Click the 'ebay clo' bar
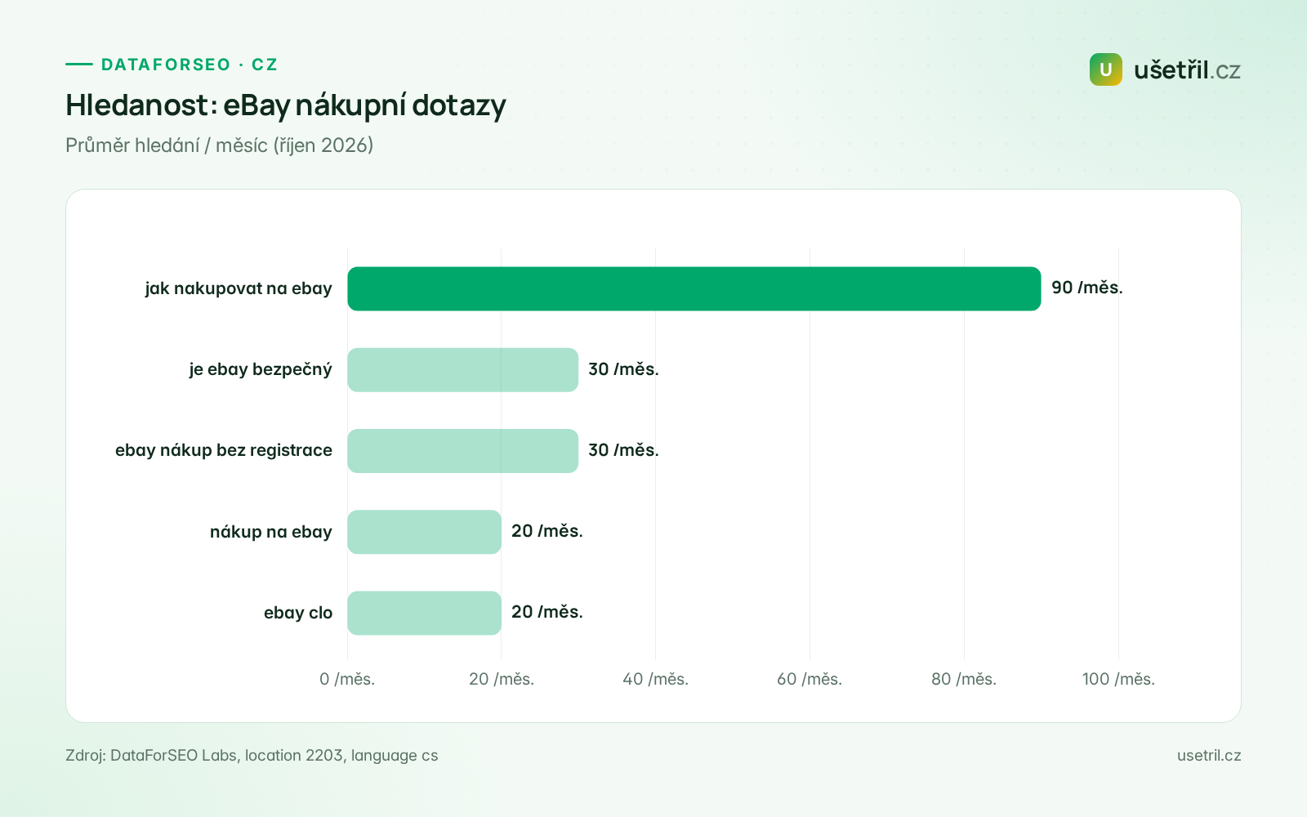This screenshot has width=1307, height=817. coord(424,613)
